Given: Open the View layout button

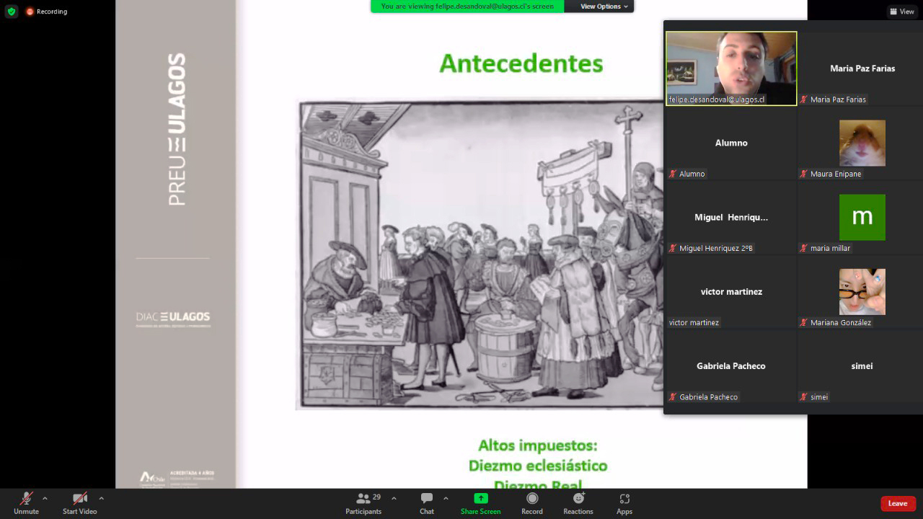Looking at the screenshot, I should point(902,12).
